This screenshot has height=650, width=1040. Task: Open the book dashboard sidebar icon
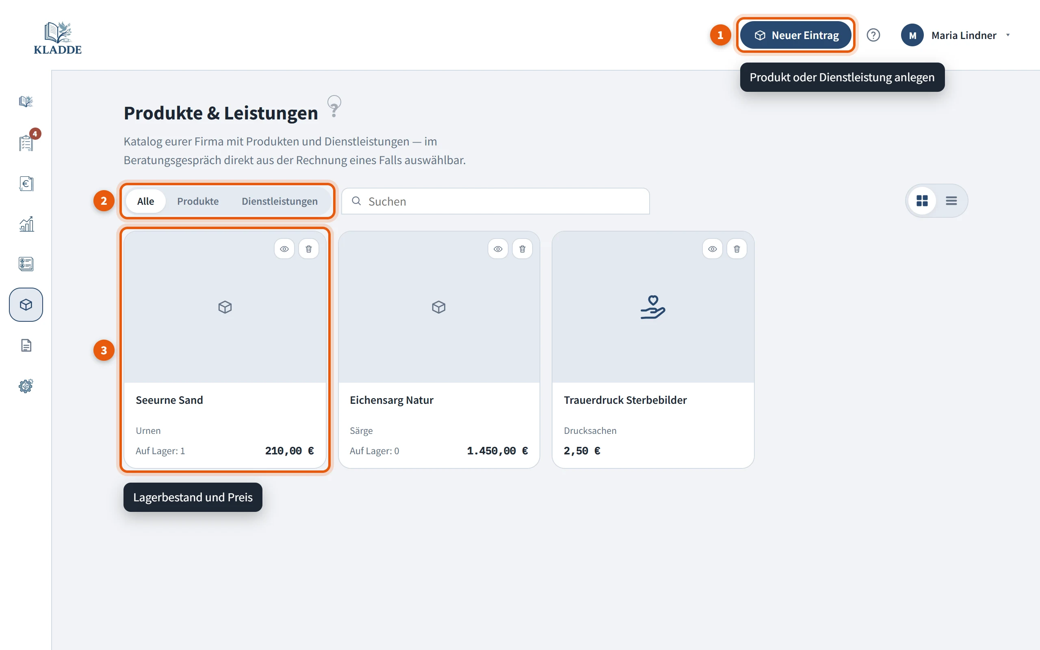click(x=26, y=102)
